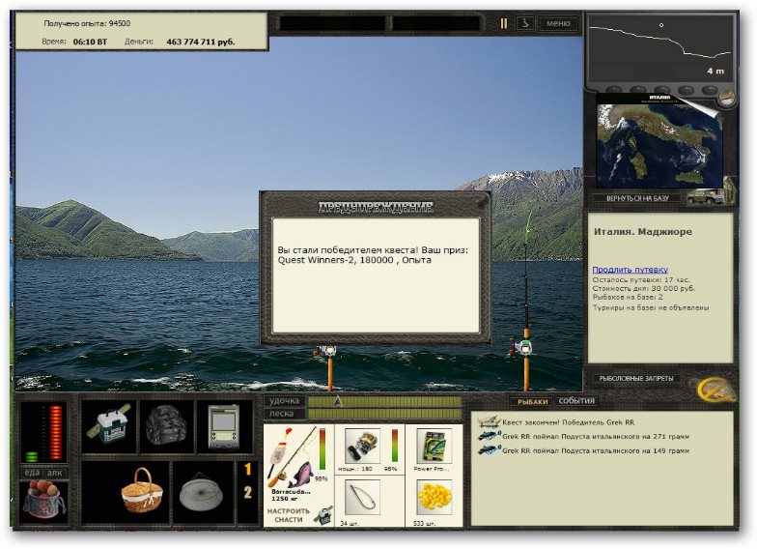
Task: Click the round compass icon beside sonar buttons
Action: pyautogui.click(x=726, y=97)
